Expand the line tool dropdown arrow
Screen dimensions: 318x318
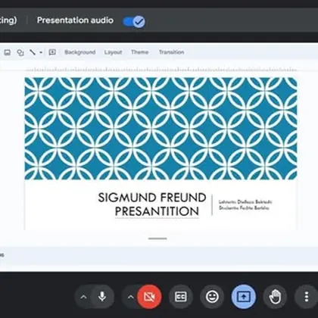[x=41, y=52]
